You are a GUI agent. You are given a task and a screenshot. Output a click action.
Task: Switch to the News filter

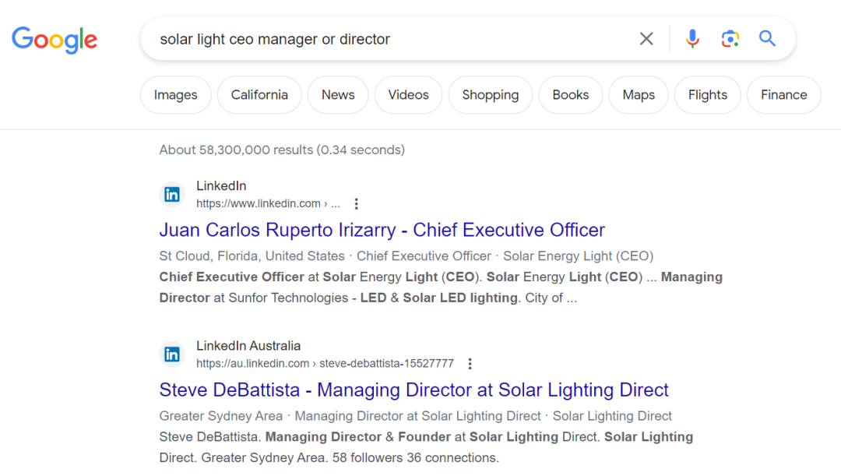pos(338,95)
